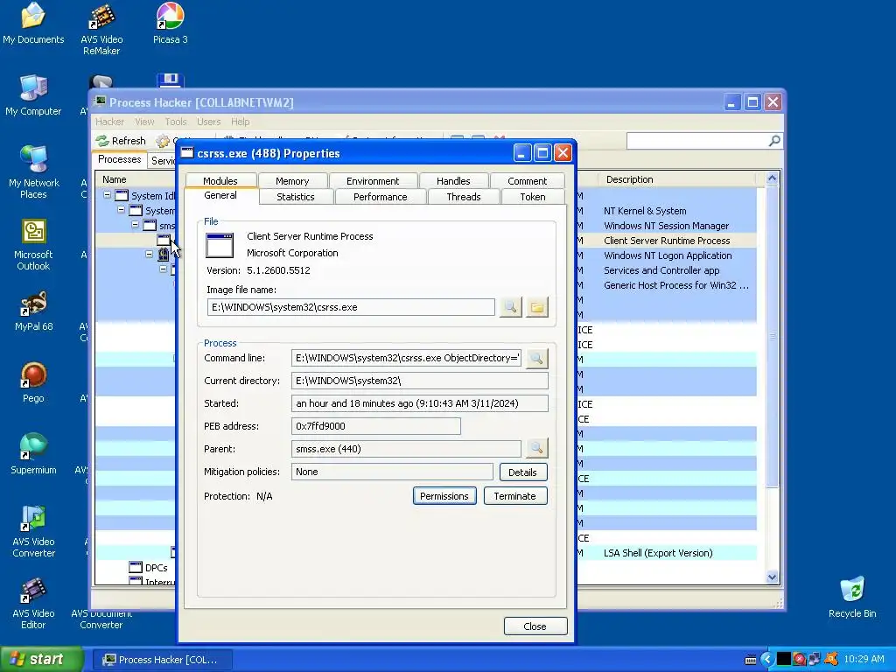Open the Users menu in Process Hacker
This screenshot has width=896, height=672.
[208, 122]
